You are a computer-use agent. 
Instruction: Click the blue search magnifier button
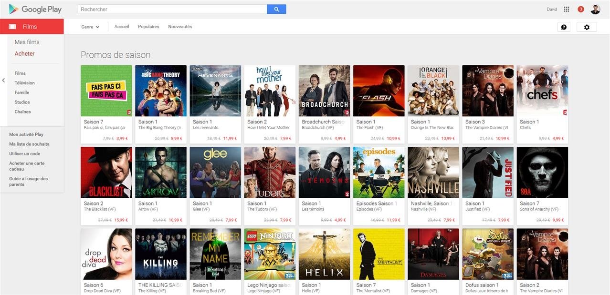[276, 9]
